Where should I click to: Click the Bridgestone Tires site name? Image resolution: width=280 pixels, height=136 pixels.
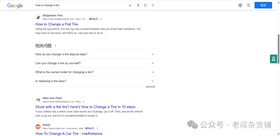tap(53, 16)
